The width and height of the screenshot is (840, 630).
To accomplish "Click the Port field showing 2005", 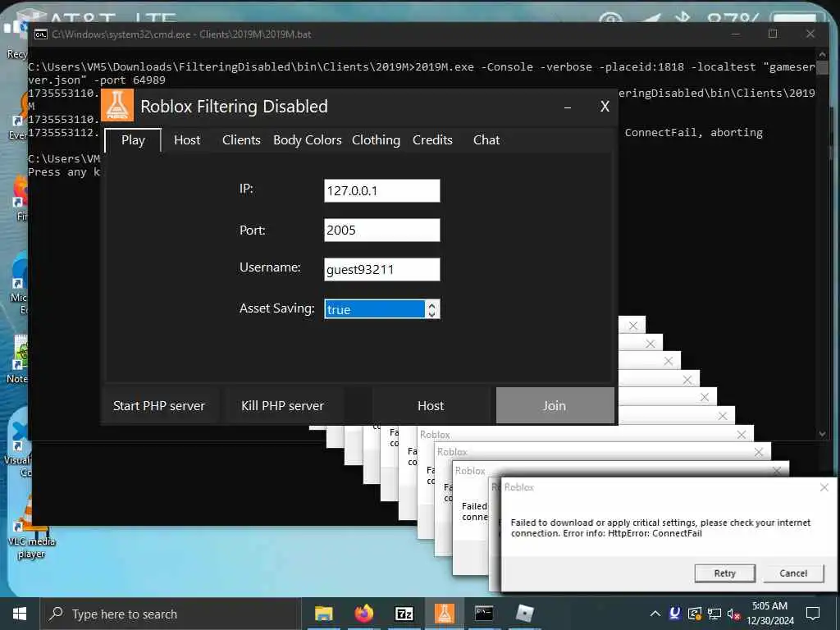I will coord(382,230).
